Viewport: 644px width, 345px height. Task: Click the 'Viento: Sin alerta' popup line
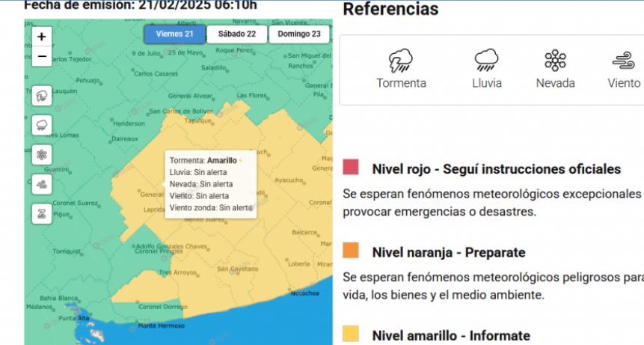(x=199, y=196)
